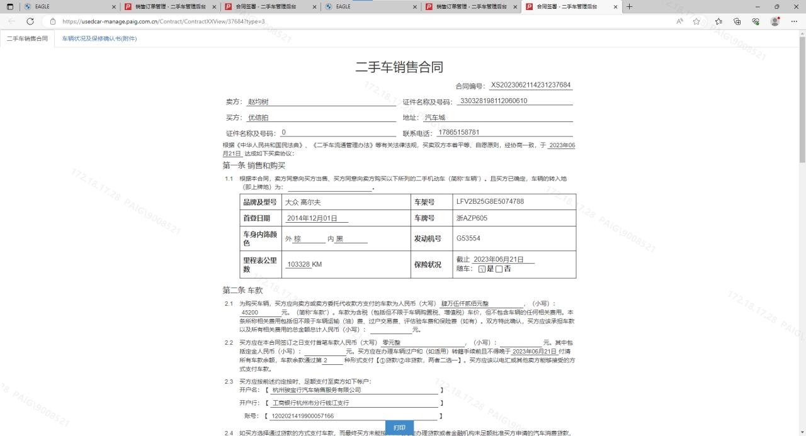Click insurance expiry 2023年06月21日 in table
This screenshot has width=806, height=436.
point(499,259)
